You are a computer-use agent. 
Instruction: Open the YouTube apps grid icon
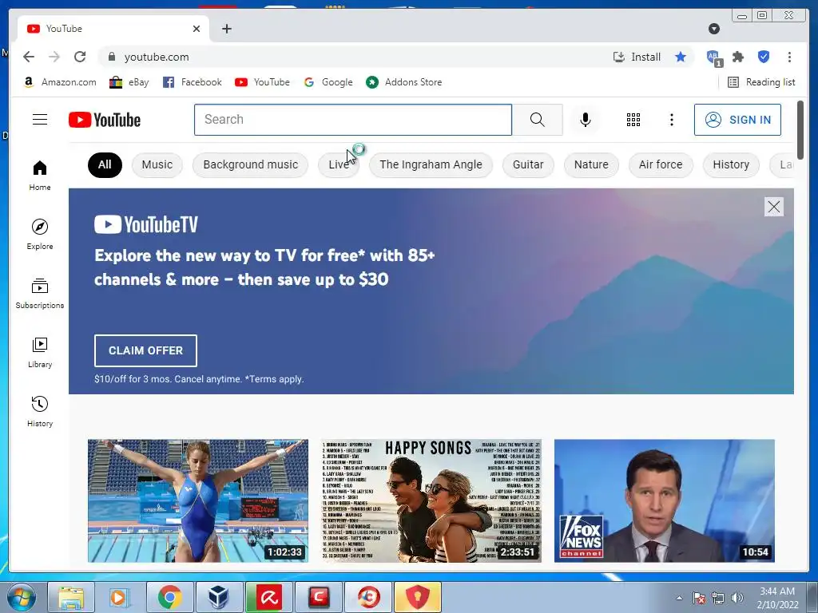(x=633, y=120)
